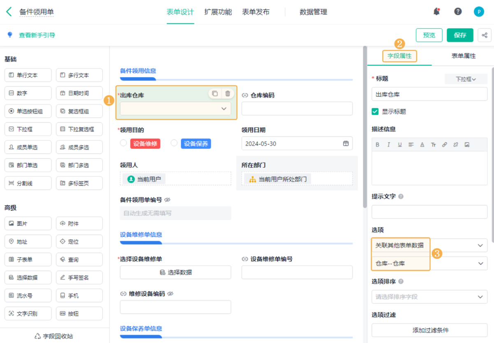Expand the 关联其他表单数据 options dropdown
This screenshot has width=494, height=343.
480,246
